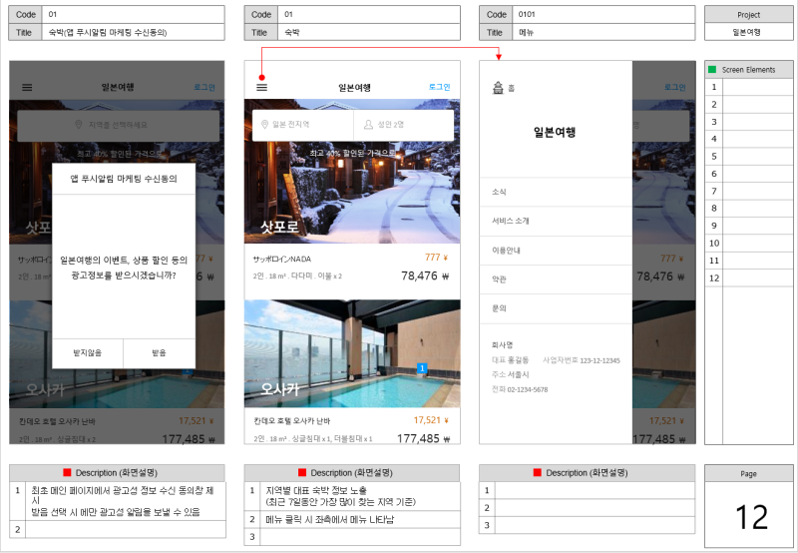Click the 일본여행 title in menu drawer
798x553 pixels.
pyautogui.click(x=555, y=133)
